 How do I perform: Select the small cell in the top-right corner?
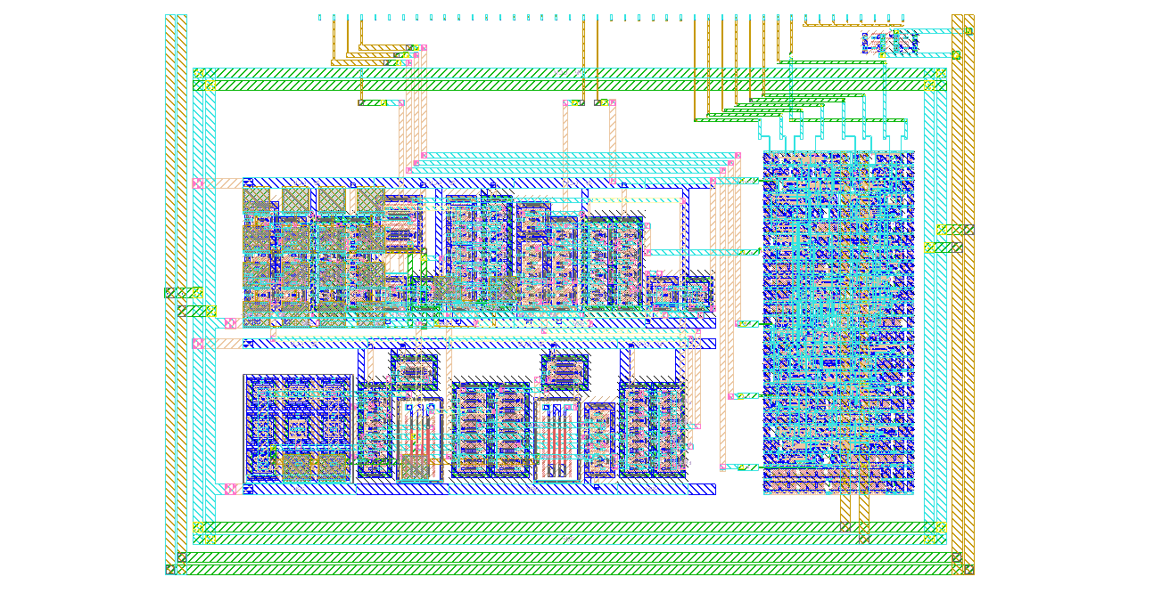[x=890, y=42]
